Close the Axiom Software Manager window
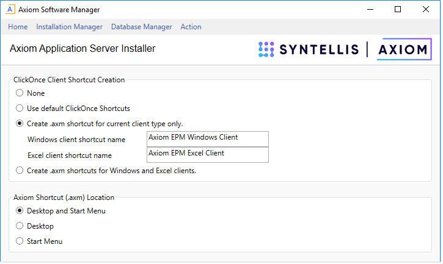Viewport: 443px width, 264px height. [x=426, y=10]
